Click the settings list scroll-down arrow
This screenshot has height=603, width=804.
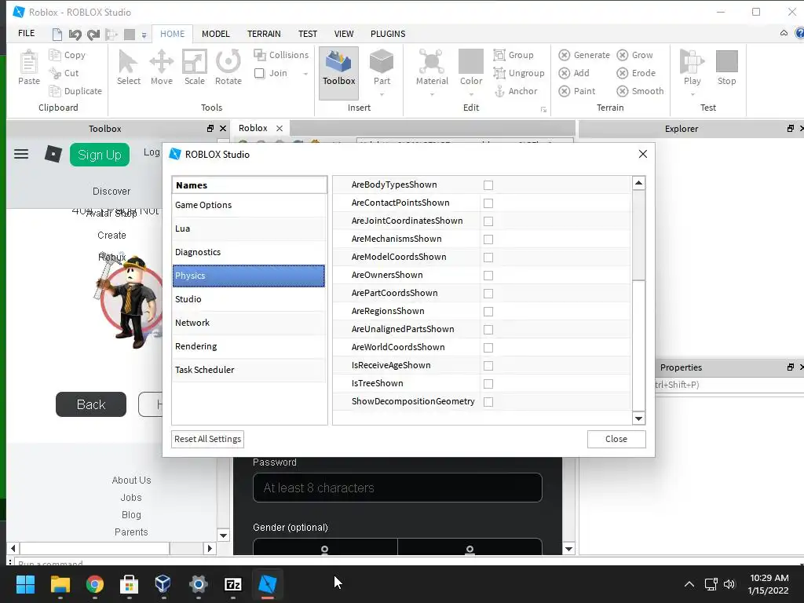pyautogui.click(x=638, y=418)
